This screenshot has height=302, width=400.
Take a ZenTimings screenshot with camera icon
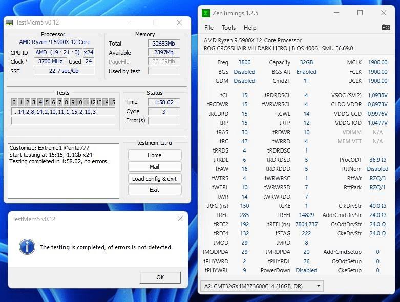386,27
